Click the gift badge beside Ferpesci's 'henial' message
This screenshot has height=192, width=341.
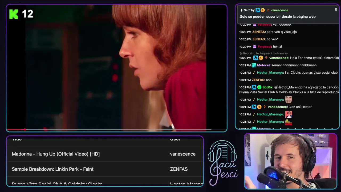[x=254, y=46]
